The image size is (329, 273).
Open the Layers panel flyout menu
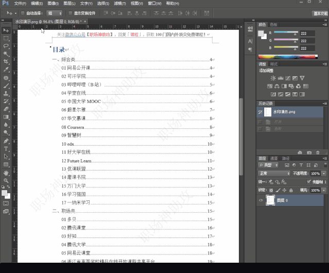point(325,159)
